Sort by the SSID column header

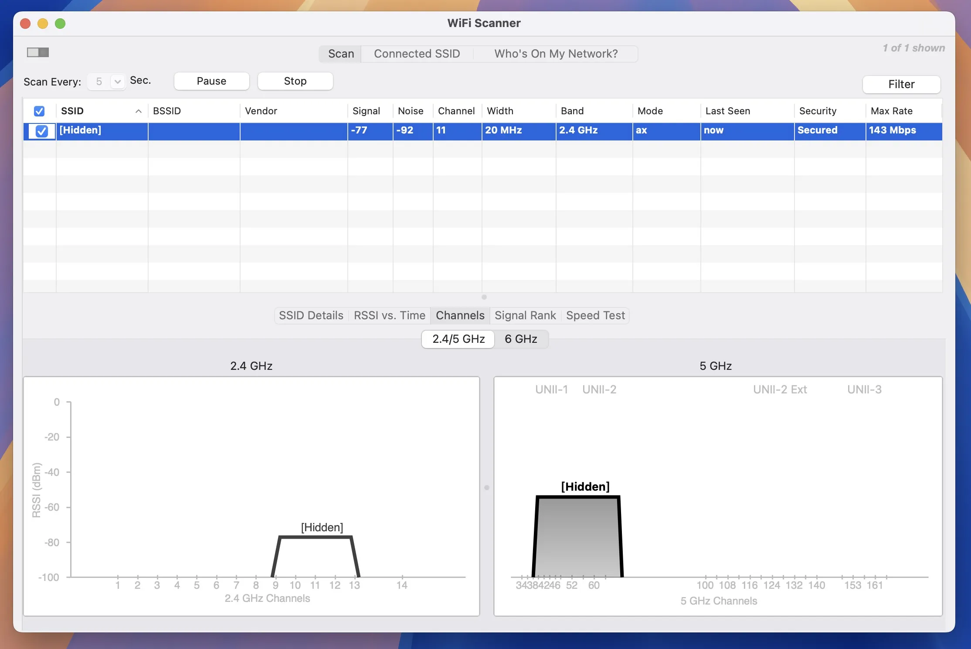[x=102, y=111]
